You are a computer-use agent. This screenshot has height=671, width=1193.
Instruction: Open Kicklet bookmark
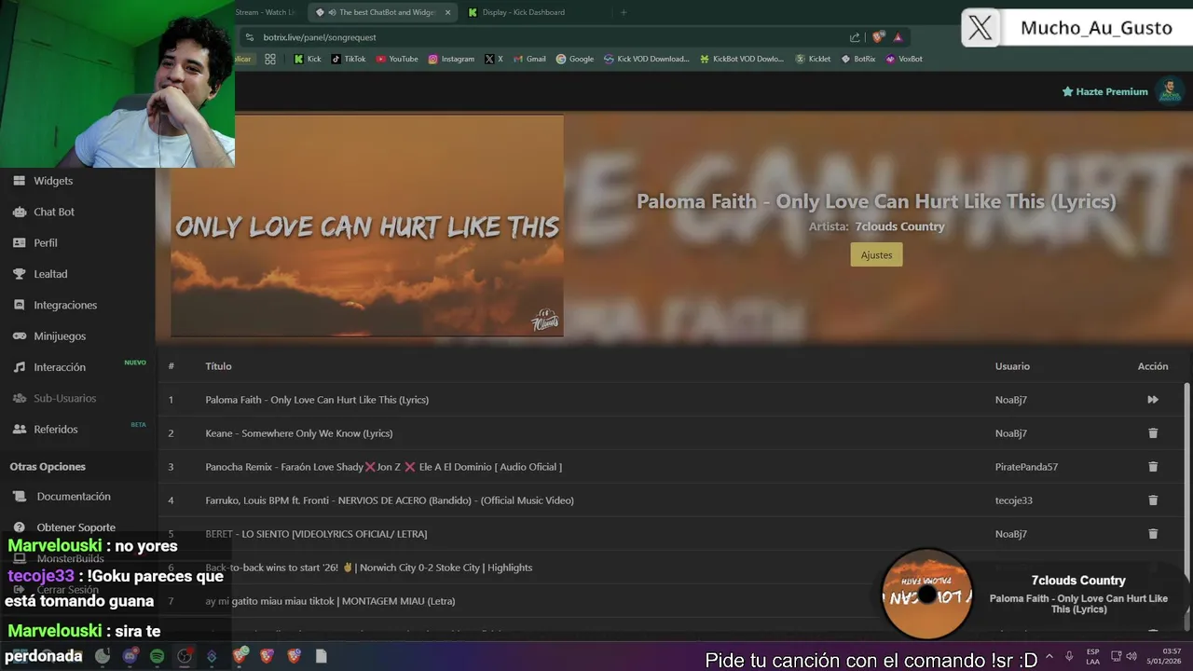click(813, 59)
